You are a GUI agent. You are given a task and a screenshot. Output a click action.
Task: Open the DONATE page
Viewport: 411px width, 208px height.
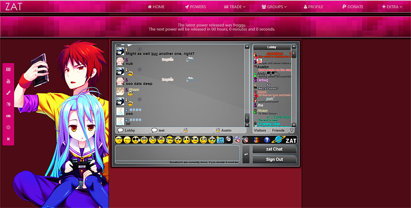[x=353, y=7]
